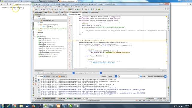This screenshot has height=108, width=192.
Task: Click the Windows Start orb
Action: tap(3, 106)
